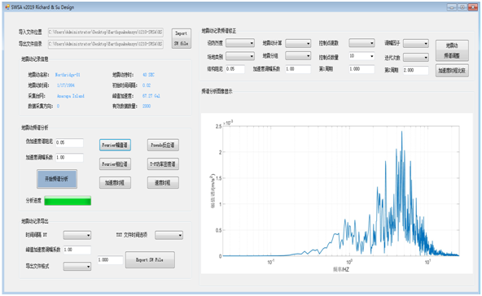
Task: Start analysis with the blue 开始频谱分析 button
Action: point(57,179)
